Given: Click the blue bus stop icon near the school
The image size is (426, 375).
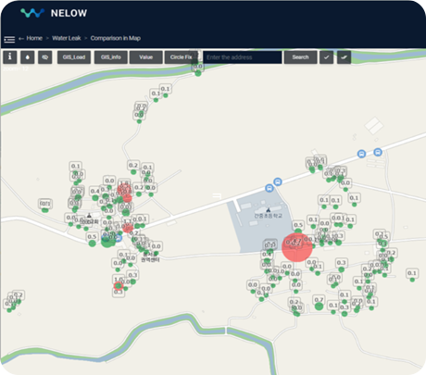Looking at the screenshot, I should pyautogui.click(x=269, y=188).
